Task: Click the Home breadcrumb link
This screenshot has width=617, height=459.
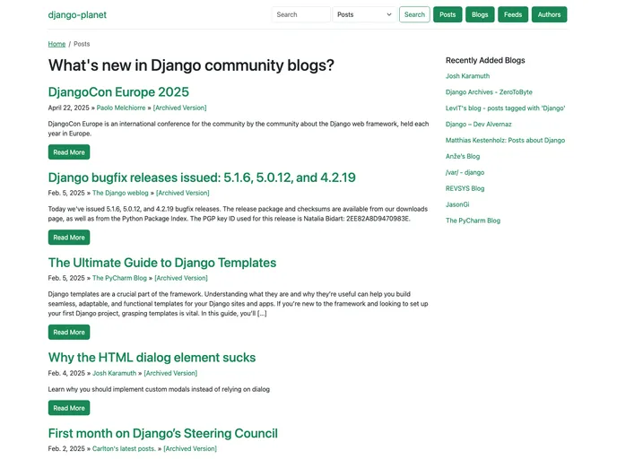Action: pyautogui.click(x=56, y=44)
